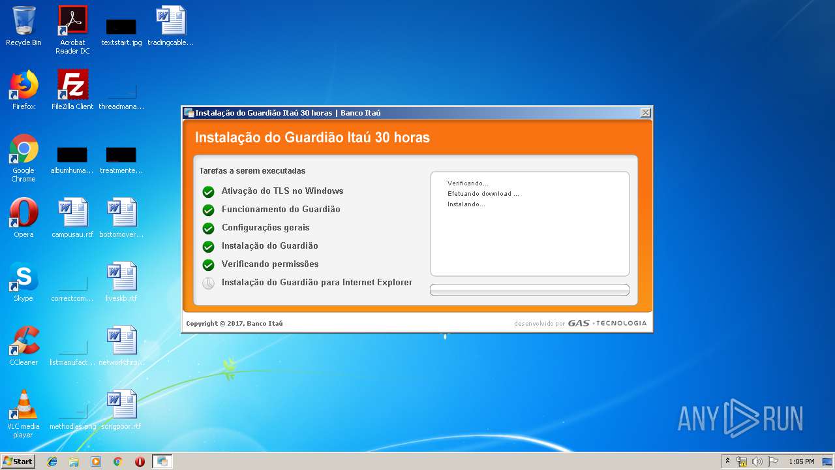Open Windows Media Player taskbar icon
The image size is (835, 470).
pos(96,462)
